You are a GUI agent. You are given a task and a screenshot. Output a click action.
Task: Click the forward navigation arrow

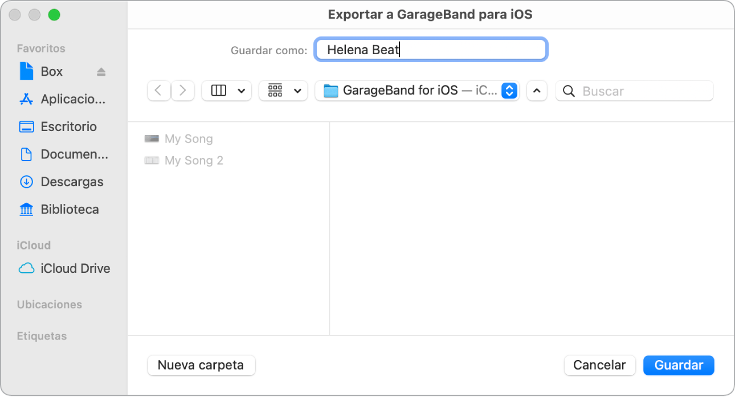coord(183,91)
